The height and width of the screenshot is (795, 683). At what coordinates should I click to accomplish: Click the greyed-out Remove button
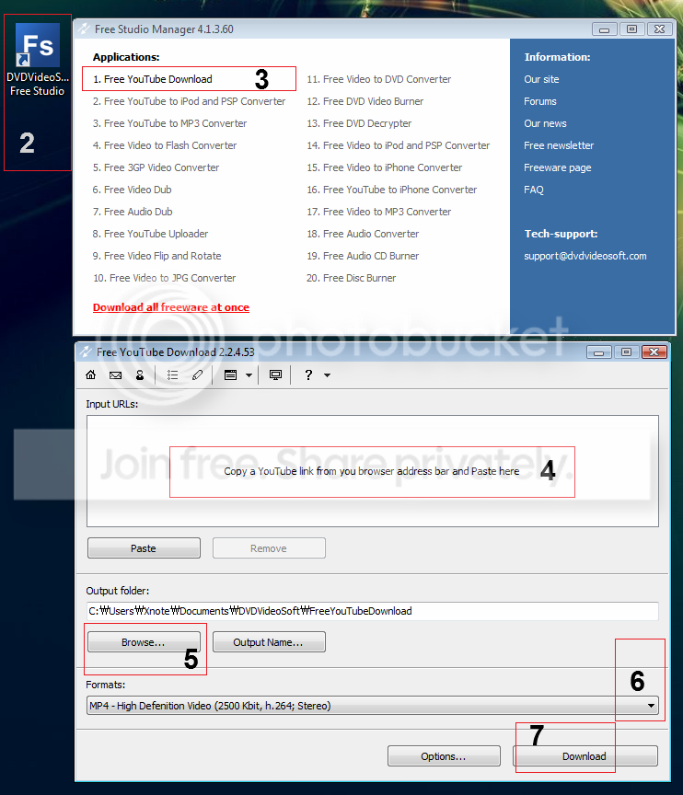click(269, 548)
